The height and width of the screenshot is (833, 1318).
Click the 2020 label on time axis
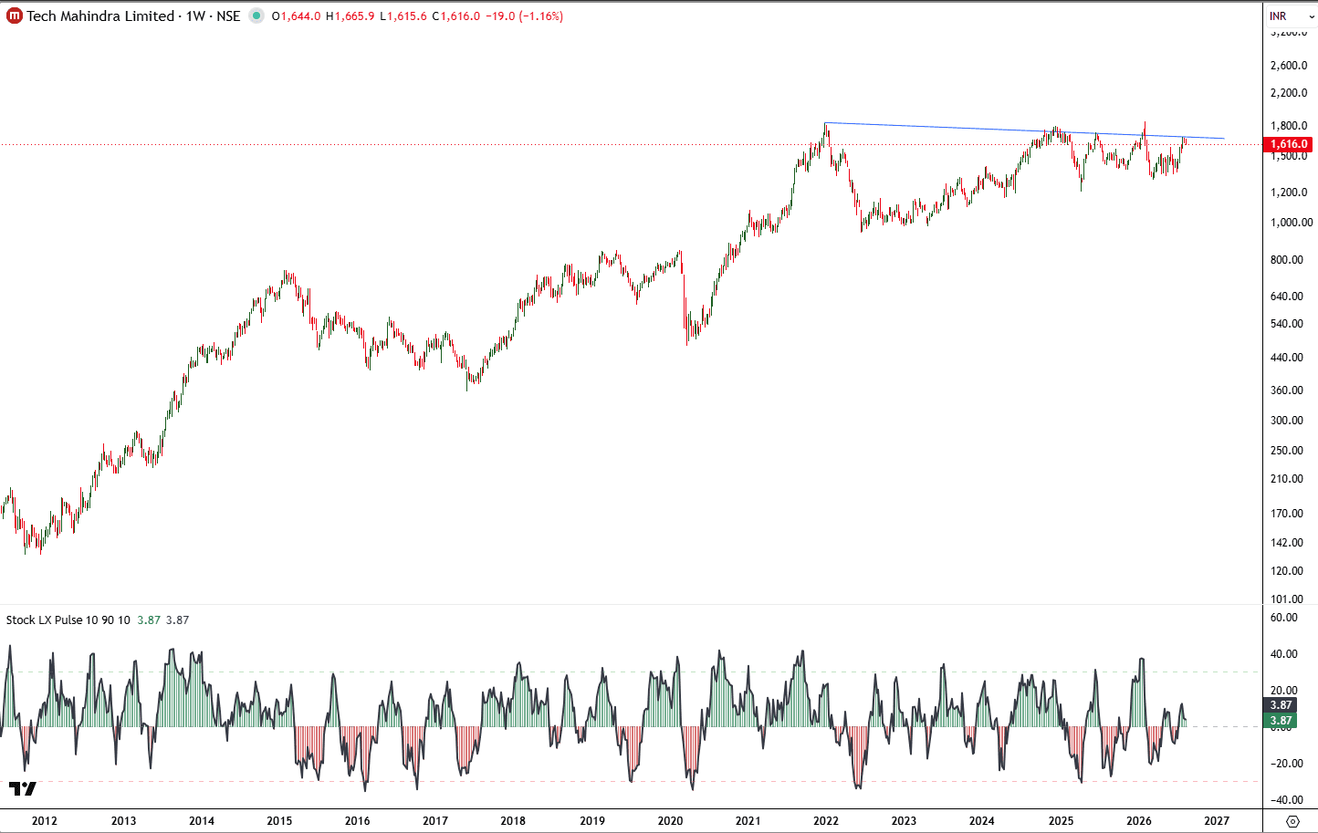[x=670, y=821]
